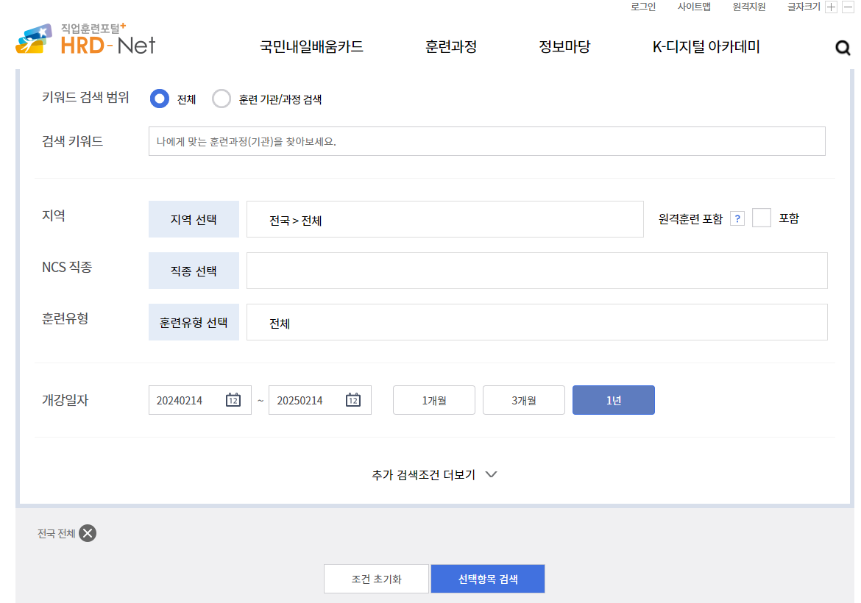
Task: Open start date calendar icon
Action: 233,399
